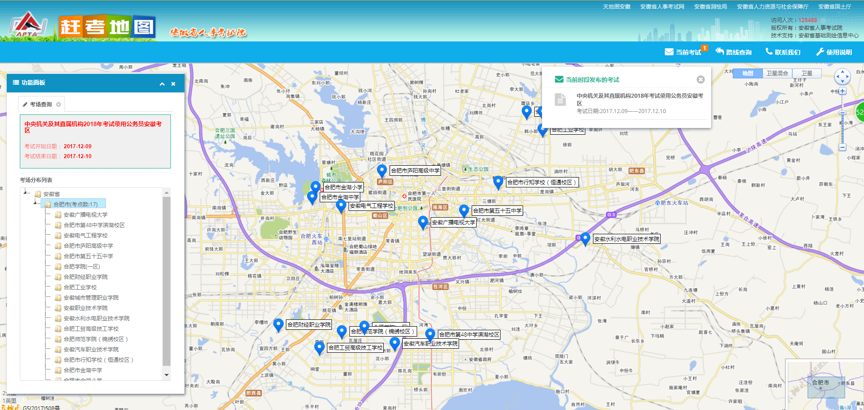
Task: Click the map pin for 合肥市第五十五中学
Action: 464,211
